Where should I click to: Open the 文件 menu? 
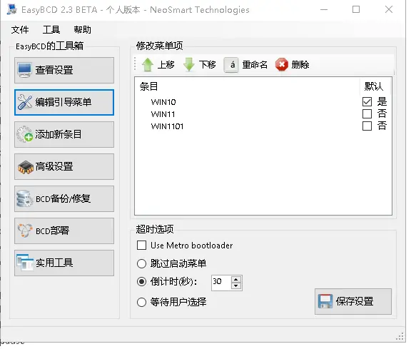[x=20, y=29]
